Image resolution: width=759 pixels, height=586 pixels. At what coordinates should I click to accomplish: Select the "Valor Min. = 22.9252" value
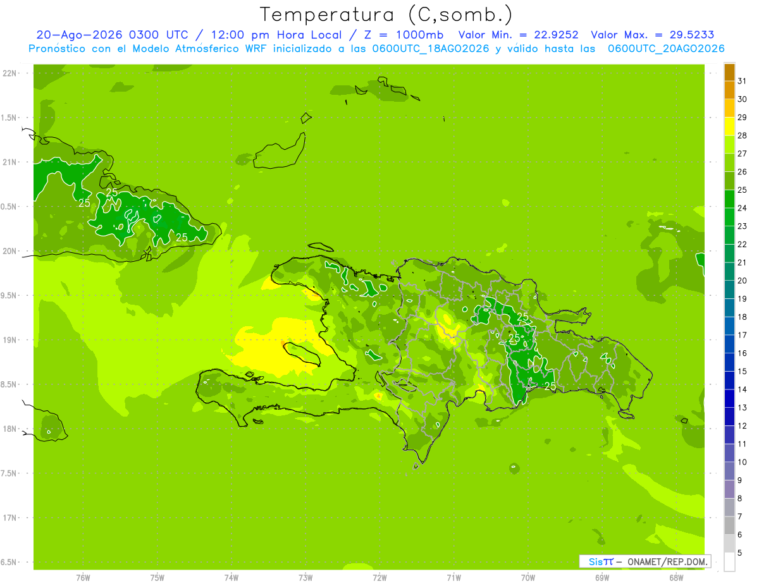click(519, 35)
